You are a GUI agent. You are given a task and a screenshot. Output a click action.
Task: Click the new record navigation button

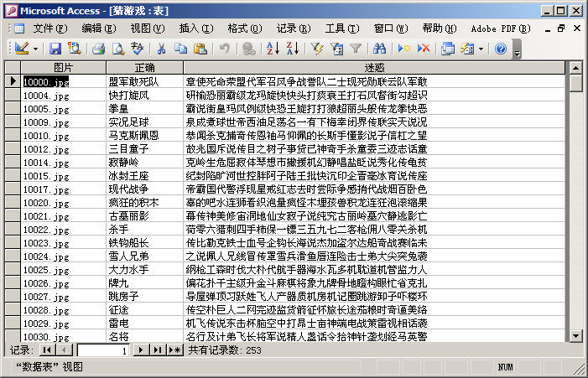coord(174,350)
